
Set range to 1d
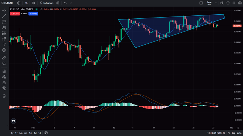[40, 133]
